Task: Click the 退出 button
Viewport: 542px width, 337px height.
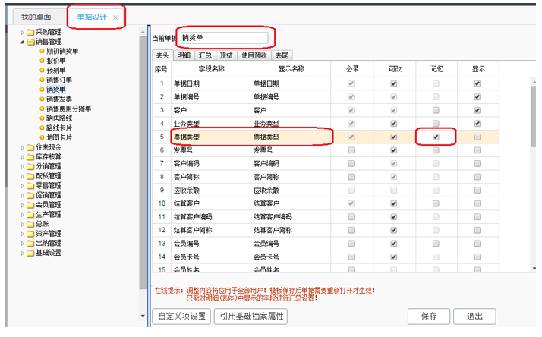Action: tap(474, 317)
